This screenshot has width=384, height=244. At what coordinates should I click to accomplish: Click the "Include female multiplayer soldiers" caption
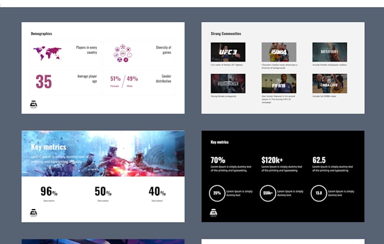(330, 65)
